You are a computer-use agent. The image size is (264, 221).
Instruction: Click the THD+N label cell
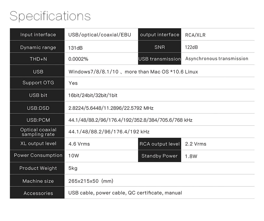pyautogui.click(x=38, y=59)
